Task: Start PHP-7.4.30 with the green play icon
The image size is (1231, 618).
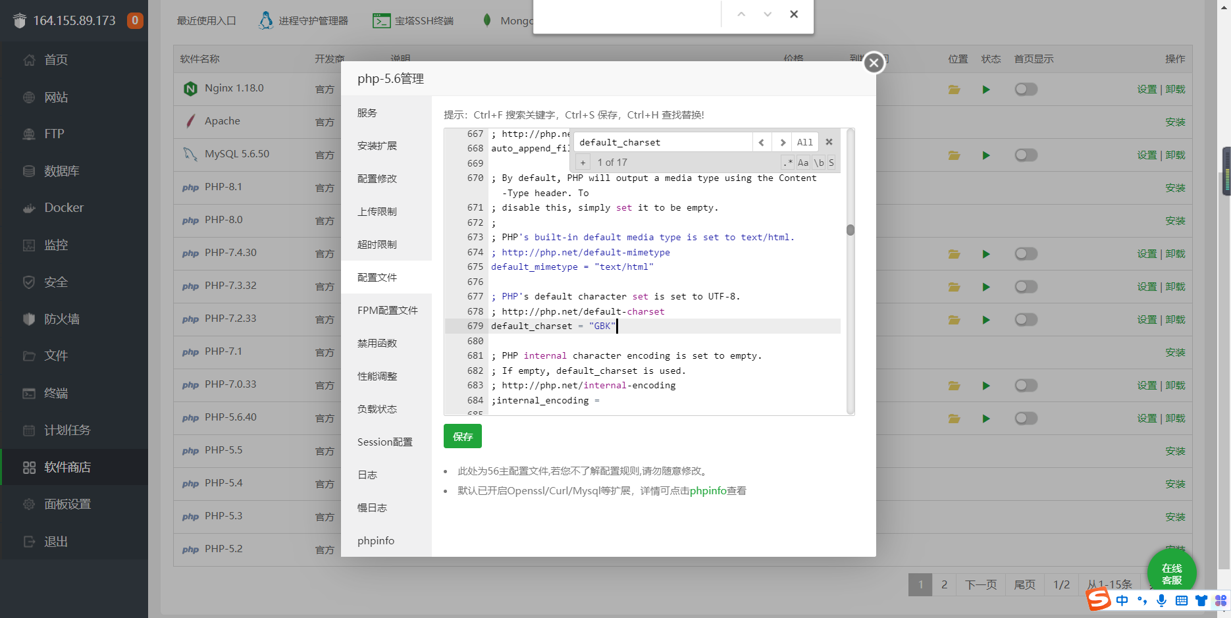Action: (x=986, y=253)
